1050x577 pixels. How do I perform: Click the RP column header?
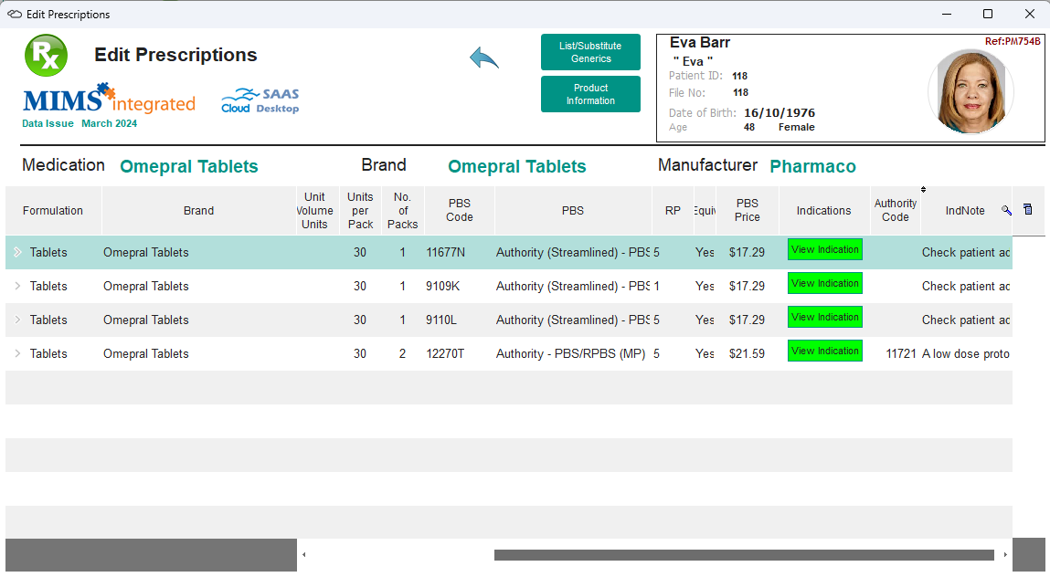673,211
